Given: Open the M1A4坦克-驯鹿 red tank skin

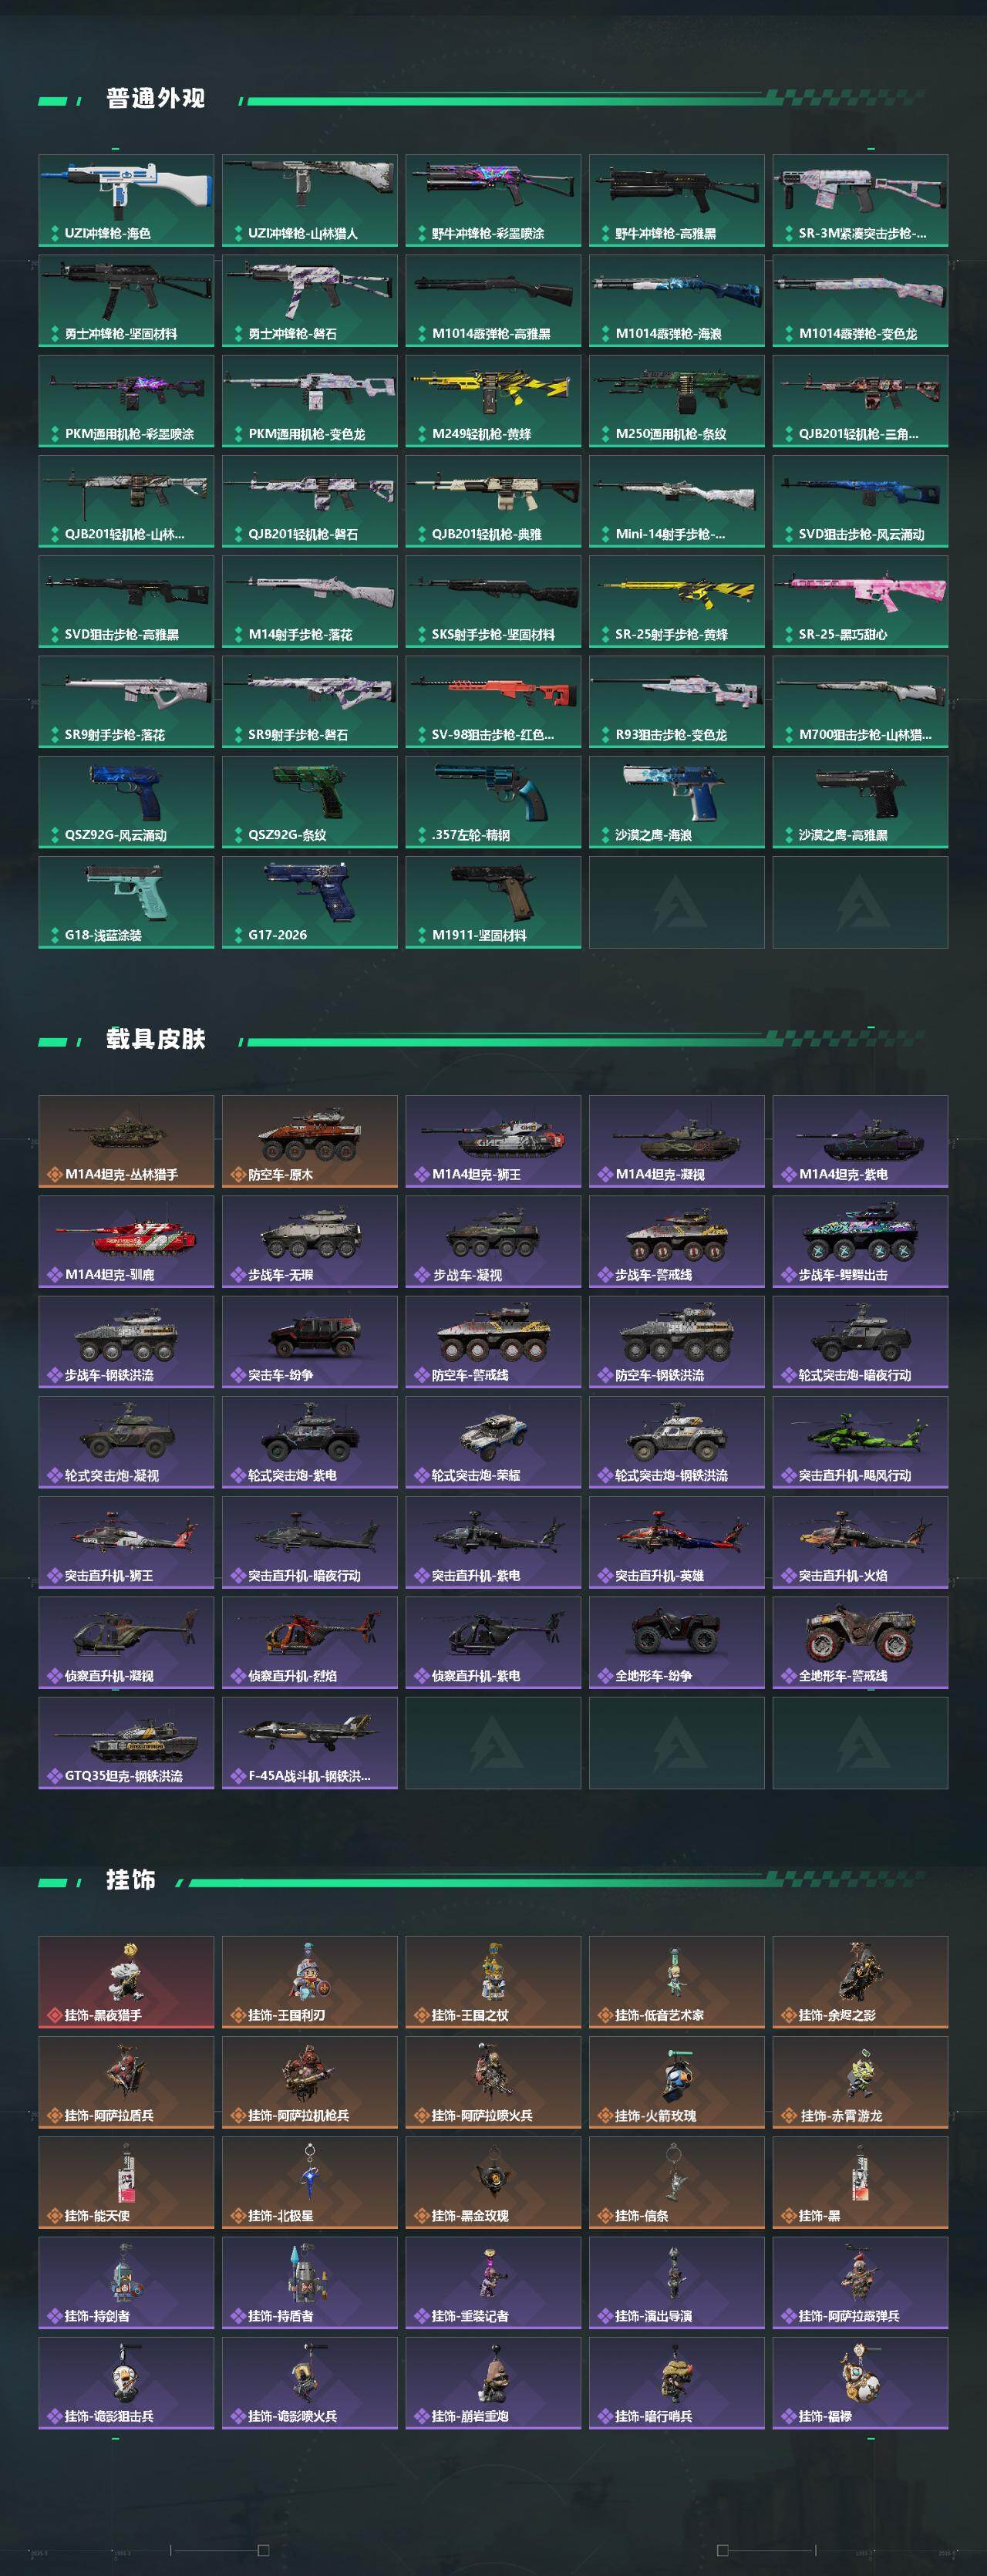Looking at the screenshot, I should (x=126, y=1241).
